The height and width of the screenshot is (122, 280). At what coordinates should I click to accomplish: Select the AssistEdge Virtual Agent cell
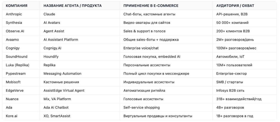pyautogui.click(x=64, y=90)
